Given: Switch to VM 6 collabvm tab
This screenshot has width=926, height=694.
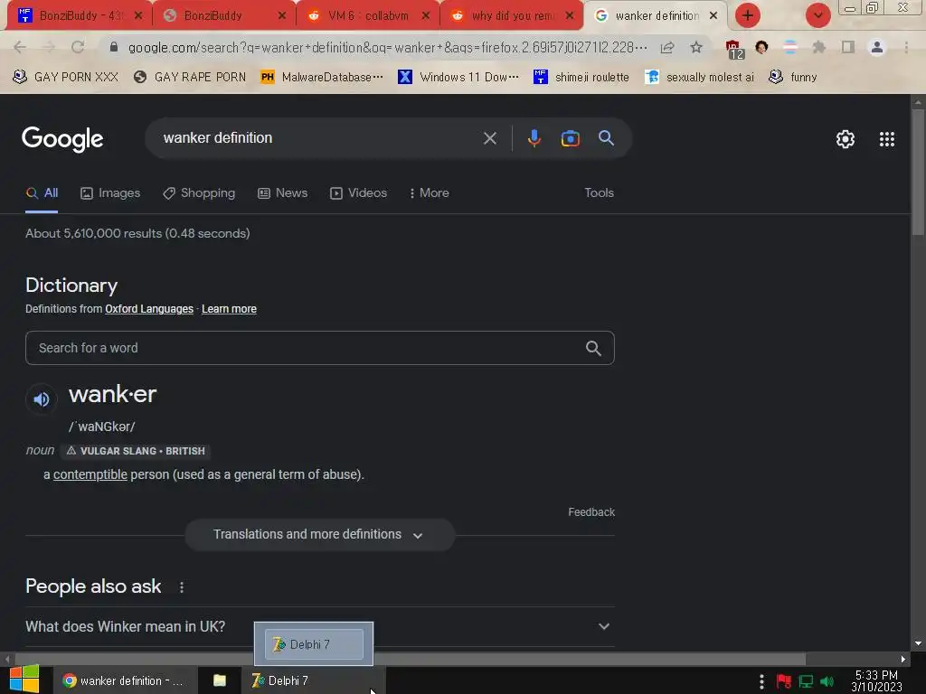Looking at the screenshot, I should (367, 15).
